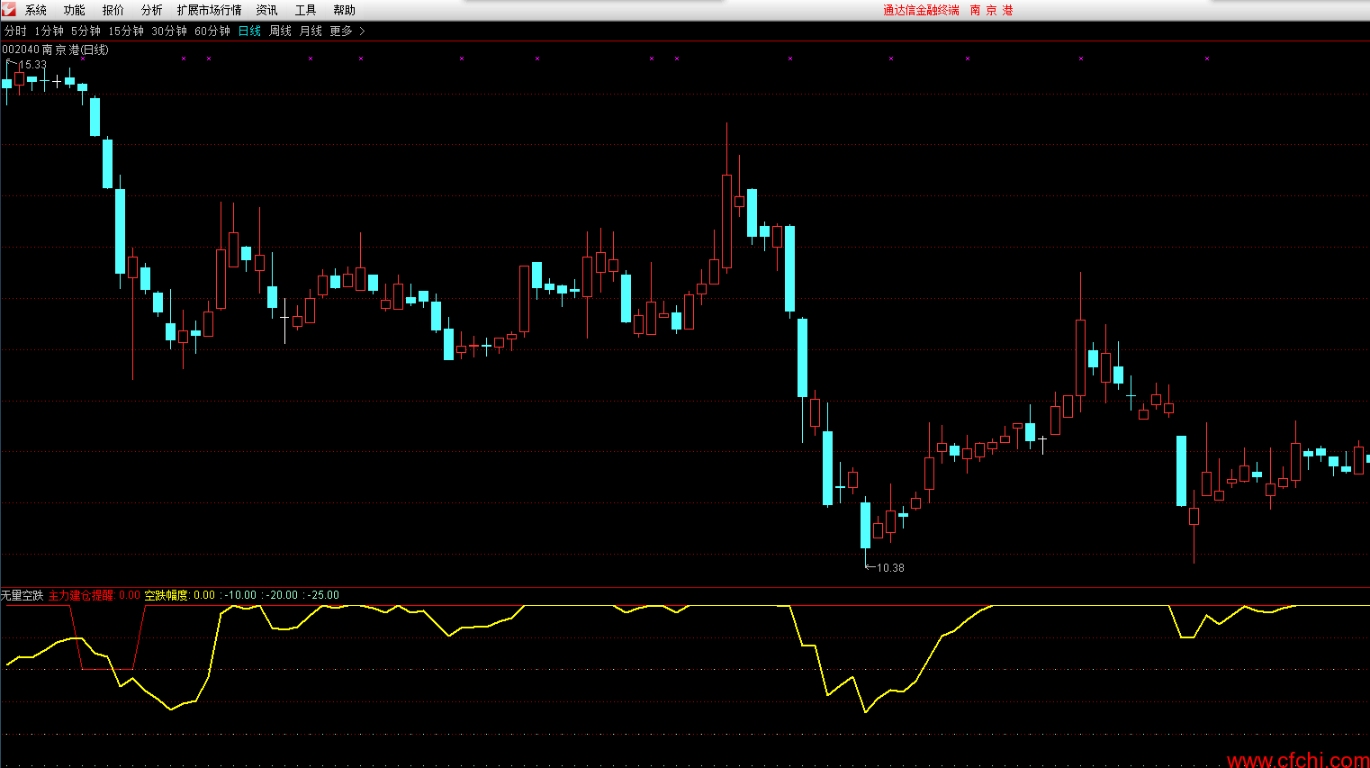This screenshot has height=768, width=1370.
Task: Open the 功能 menu
Action: pyautogui.click(x=75, y=10)
